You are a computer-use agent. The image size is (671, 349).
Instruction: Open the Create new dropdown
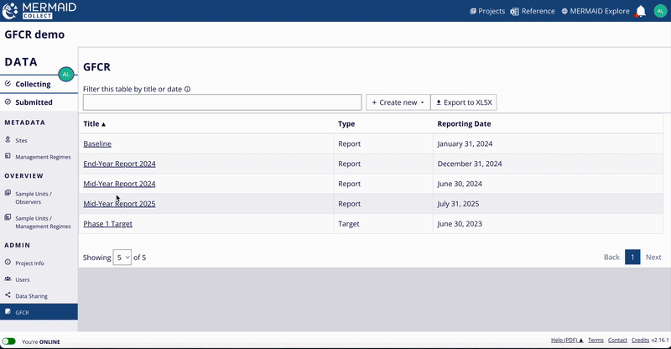tap(398, 102)
